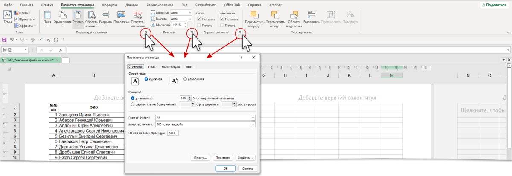This screenshot has width=512, height=176.
Task: Click the Область выделения icon
Action: [x=294, y=18]
